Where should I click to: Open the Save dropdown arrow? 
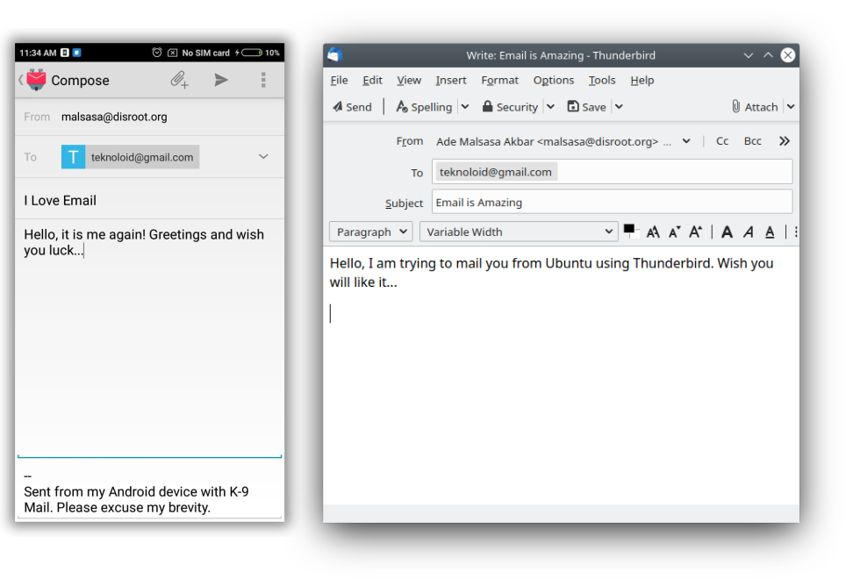pos(619,107)
